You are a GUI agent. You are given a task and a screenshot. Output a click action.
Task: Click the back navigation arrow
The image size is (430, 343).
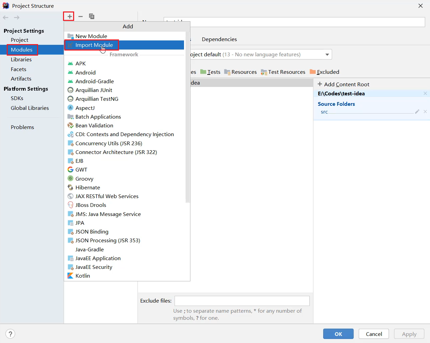[x=6, y=18]
